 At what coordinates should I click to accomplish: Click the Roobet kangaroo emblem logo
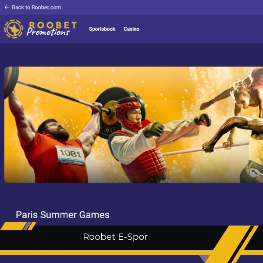tap(14, 29)
